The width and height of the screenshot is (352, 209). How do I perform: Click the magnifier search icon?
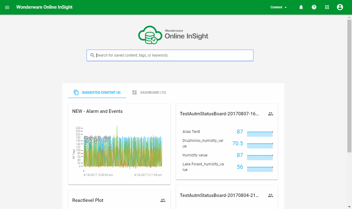[x=92, y=55]
